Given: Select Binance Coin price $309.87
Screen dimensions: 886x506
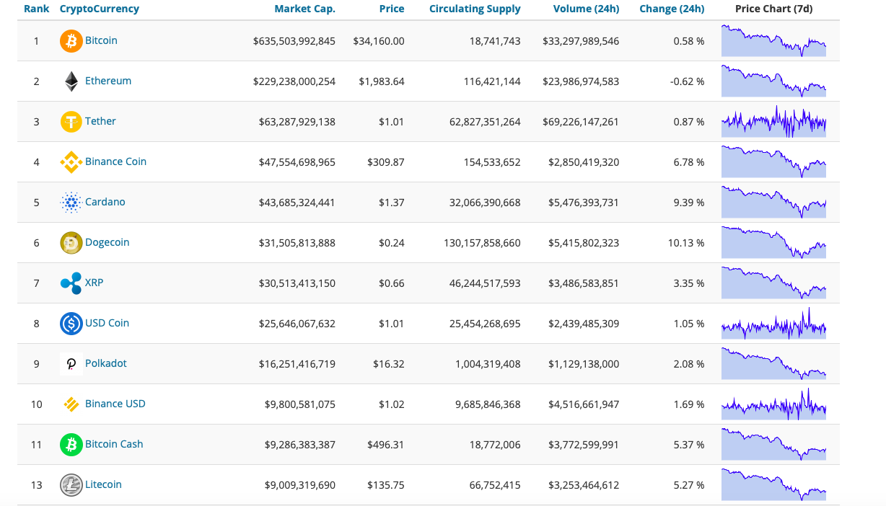Looking at the screenshot, I should point(385,162).
